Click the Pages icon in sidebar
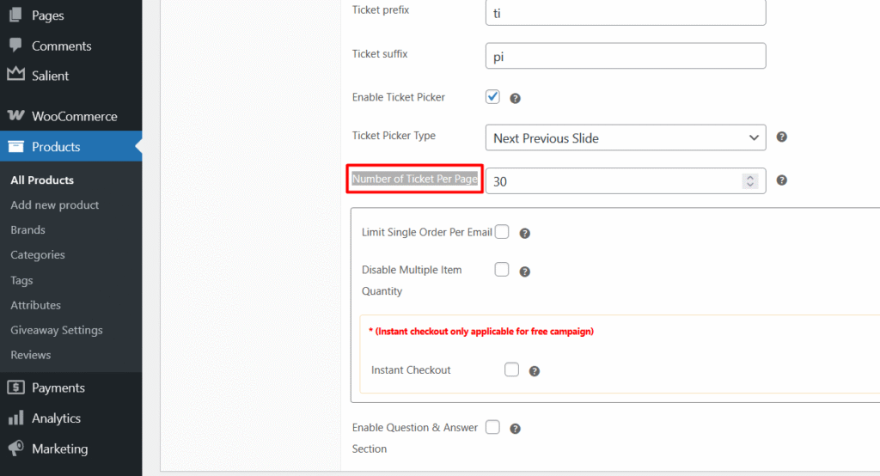This screenshot has width=880, height=476. tap(15, 15)
